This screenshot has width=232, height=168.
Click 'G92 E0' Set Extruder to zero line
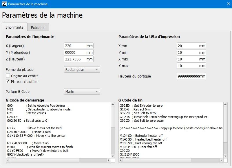coord(141,106)
